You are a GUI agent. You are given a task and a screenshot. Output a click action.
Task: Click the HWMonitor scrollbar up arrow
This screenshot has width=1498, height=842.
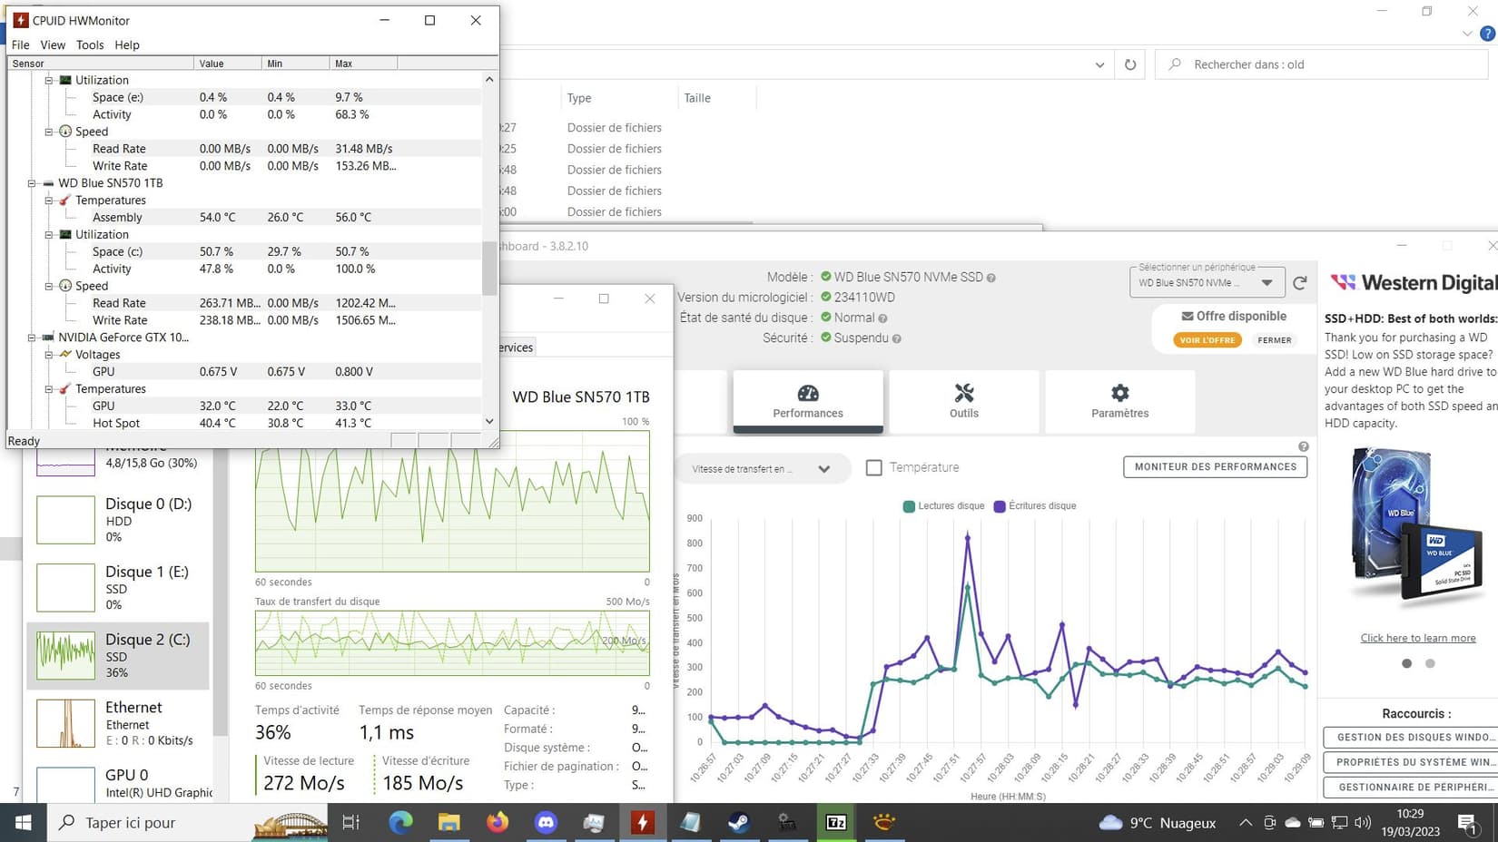[x=489, y=80]
